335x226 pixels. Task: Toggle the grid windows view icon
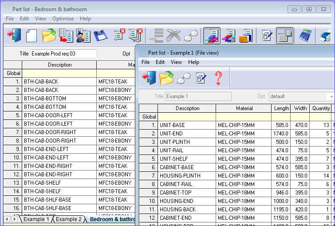(284, 36)
